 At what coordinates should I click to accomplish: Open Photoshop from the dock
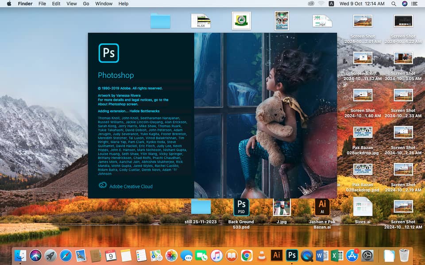pyautogui.click(x=292, y=255)
